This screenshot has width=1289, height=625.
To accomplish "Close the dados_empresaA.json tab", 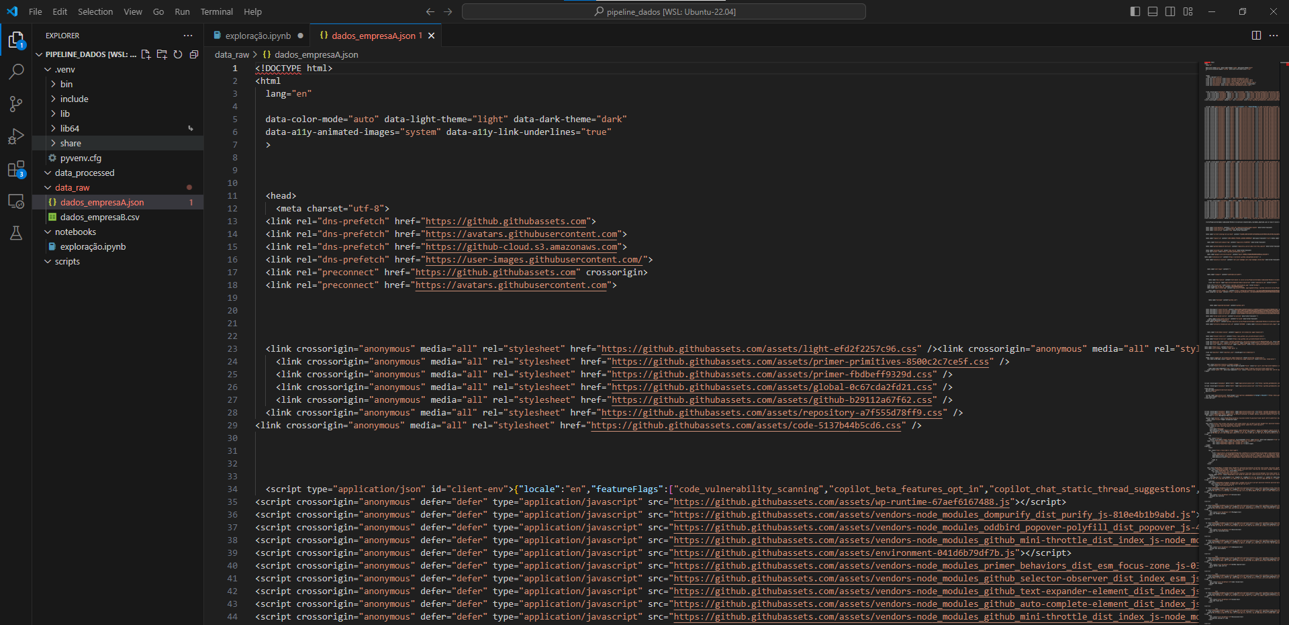I will pyautogui.click(x=432, y=36).
